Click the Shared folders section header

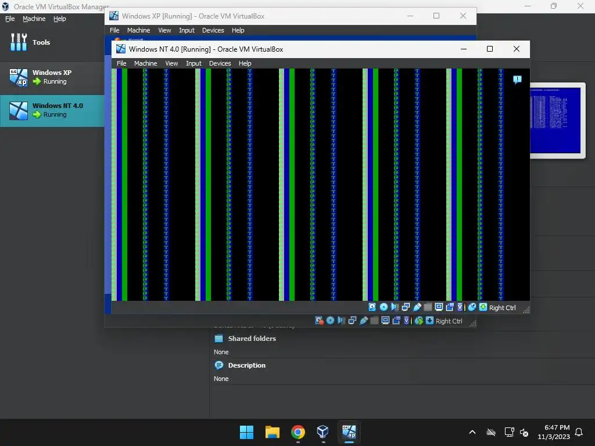click(x=252, y=339)
